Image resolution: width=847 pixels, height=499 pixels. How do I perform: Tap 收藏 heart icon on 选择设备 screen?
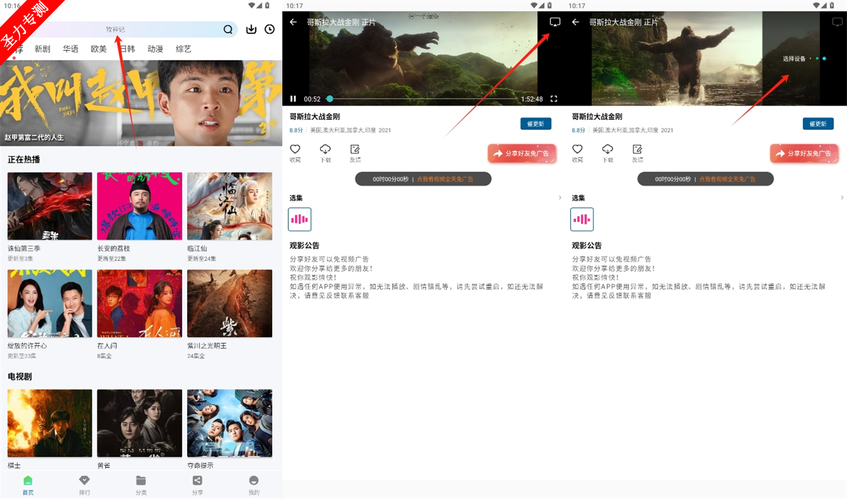coord(577,149)
